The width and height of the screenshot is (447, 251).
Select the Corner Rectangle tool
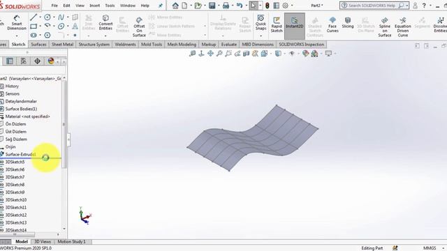pyautogui.click(x=34, y=26)
